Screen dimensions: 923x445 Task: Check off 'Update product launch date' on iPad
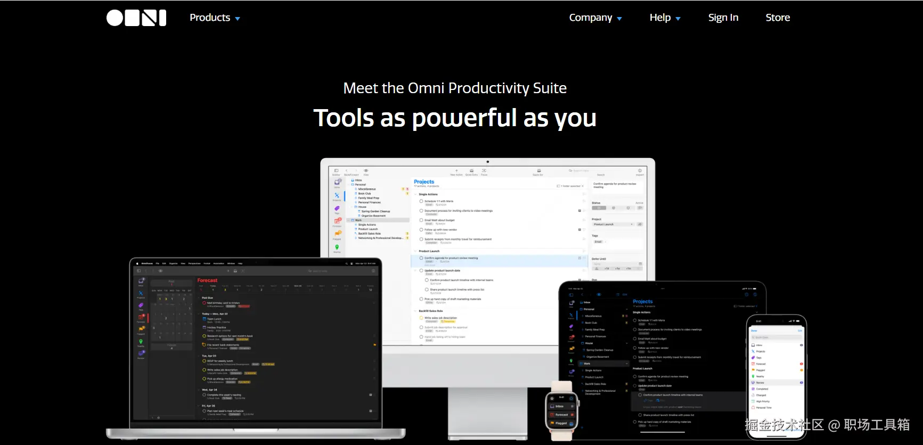[x=635, y=385]
